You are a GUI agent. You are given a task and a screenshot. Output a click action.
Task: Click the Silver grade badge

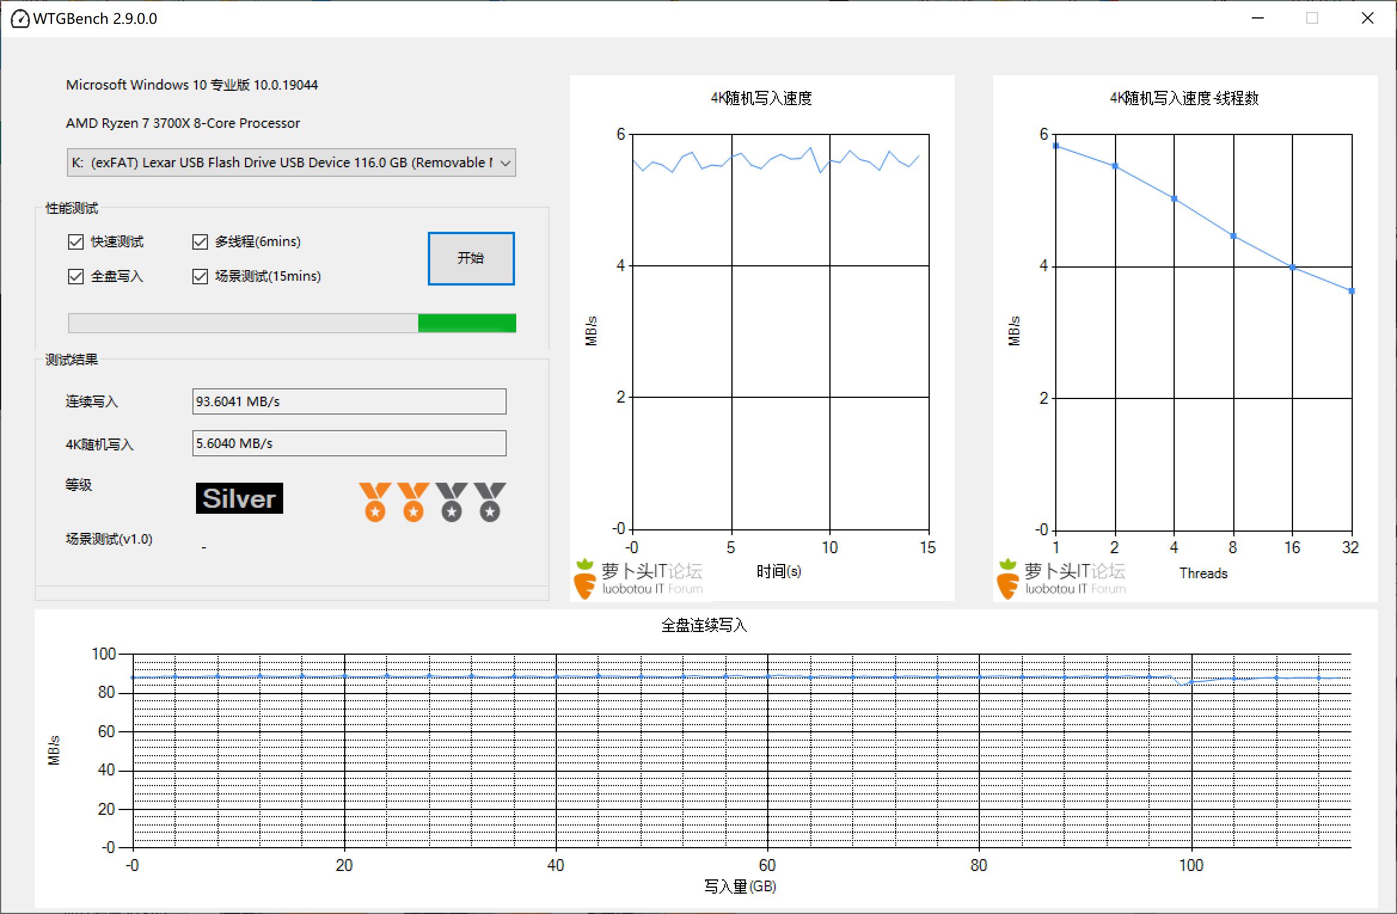pos(240,498)
